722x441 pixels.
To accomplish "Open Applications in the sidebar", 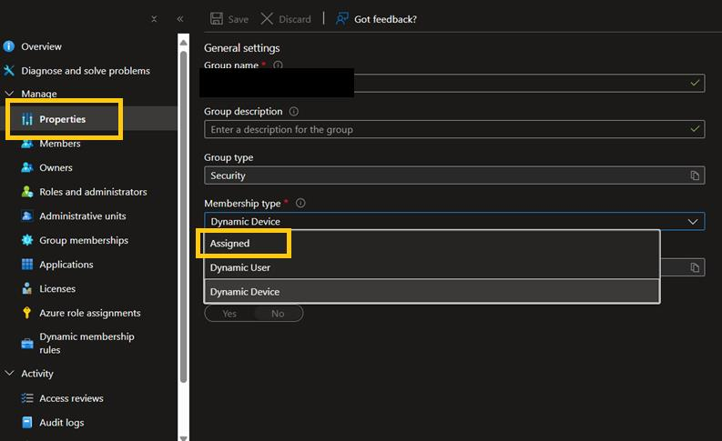I will point(66,265).
